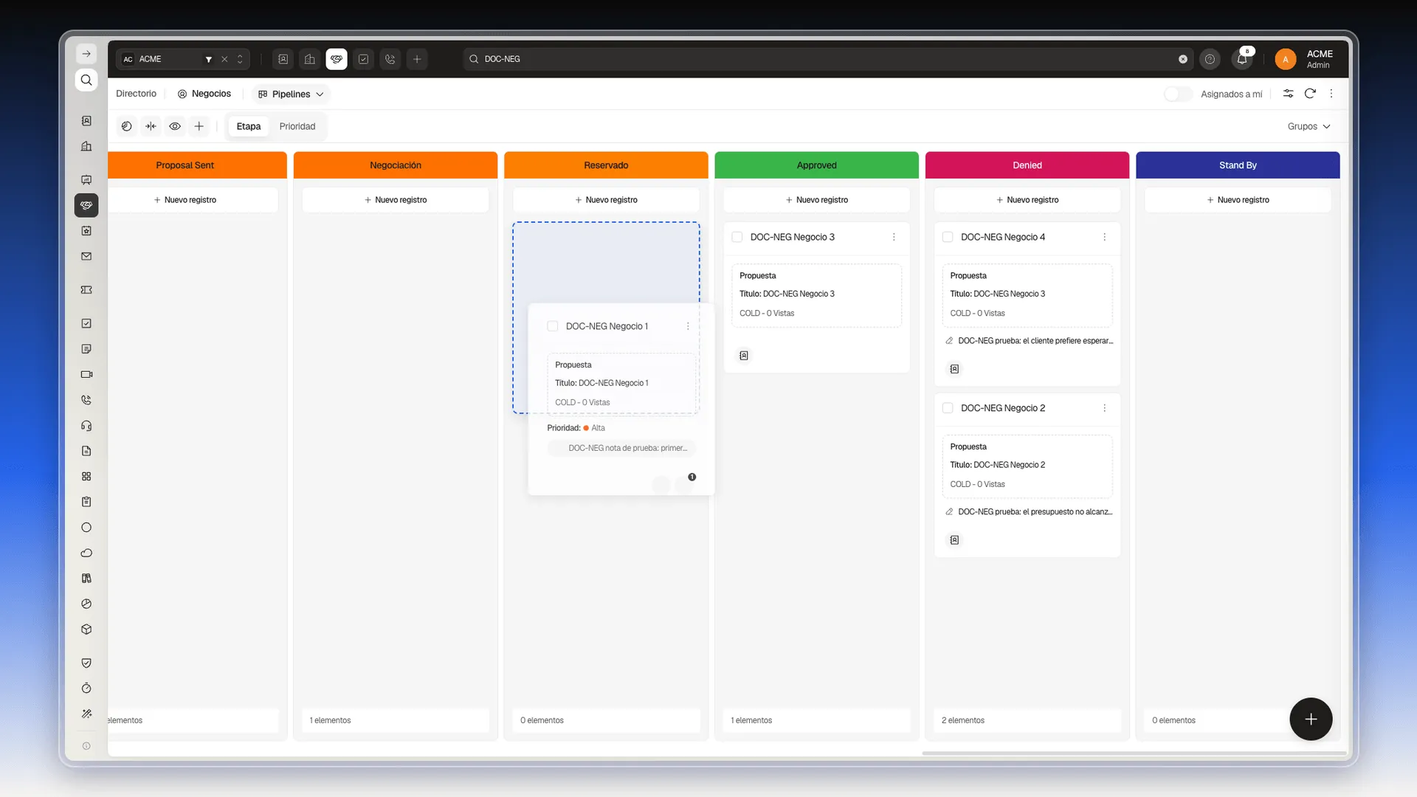This screenshot has width=1417, height=797.
Task: Open the video camera icon in sidebar
Action: coord(86,374)
